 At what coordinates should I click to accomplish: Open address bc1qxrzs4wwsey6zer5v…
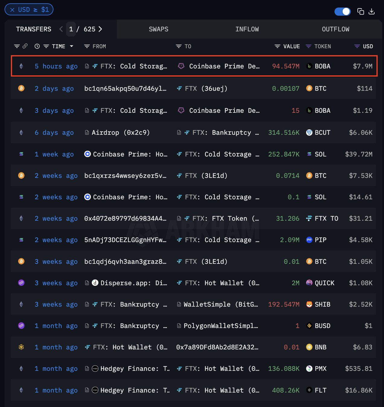pyautogui.click(x=125, y=175)
